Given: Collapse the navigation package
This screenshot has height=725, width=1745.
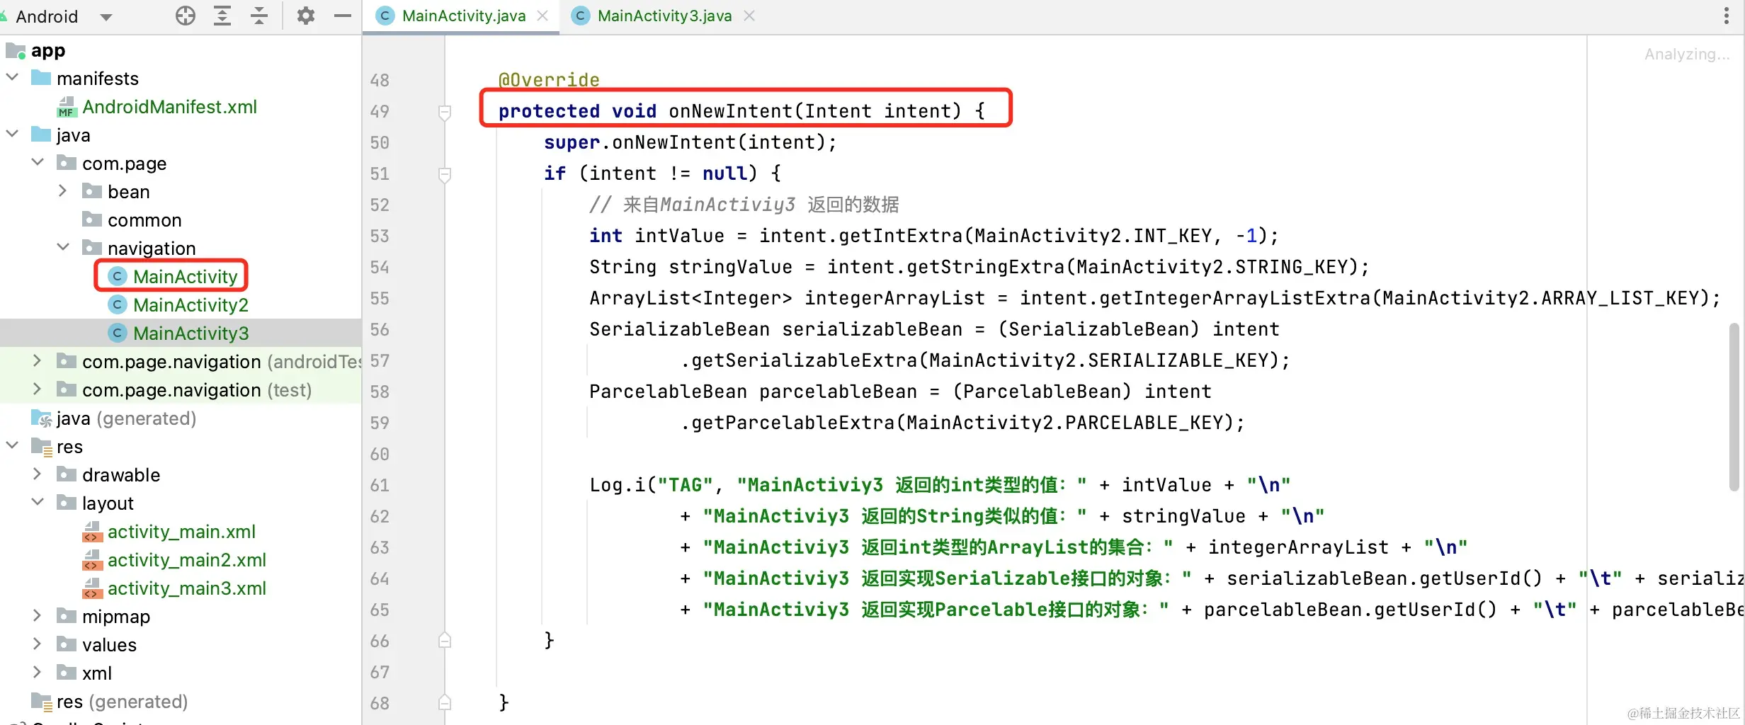Looking at the screenshot, I should pyautogui.click(x=63, y=247).
